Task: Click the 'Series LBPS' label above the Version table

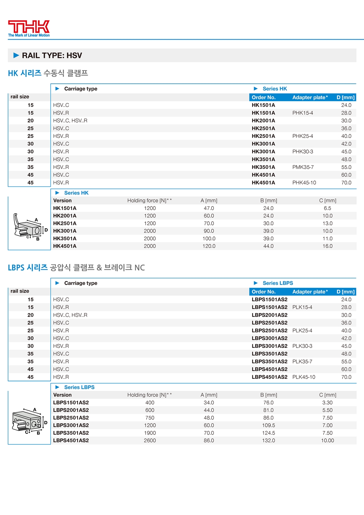Action: pyautogui.click(x=79, y=387)
